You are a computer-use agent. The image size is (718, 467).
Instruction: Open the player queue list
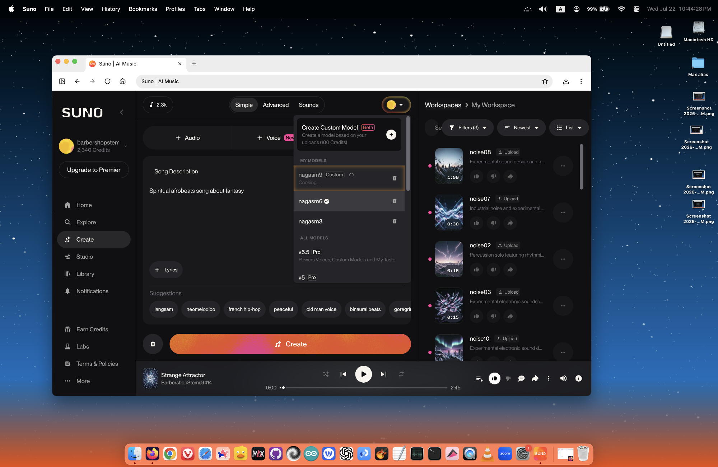479,378
